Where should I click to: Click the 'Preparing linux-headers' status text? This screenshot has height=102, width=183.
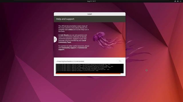point(71,61)
